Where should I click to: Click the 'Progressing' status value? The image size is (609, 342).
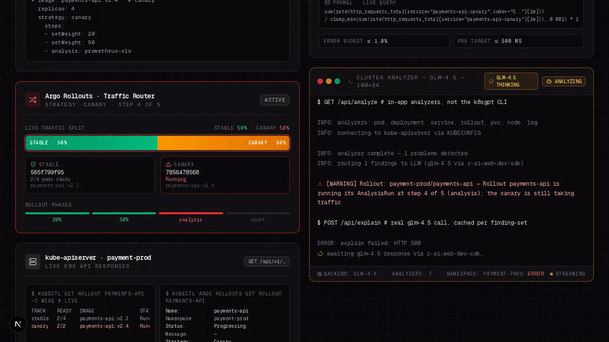point(229,326)
